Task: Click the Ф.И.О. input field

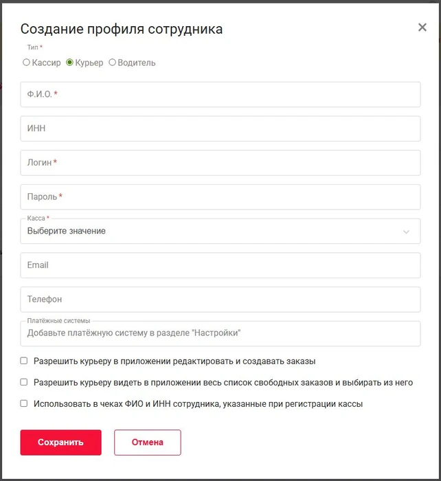Action: pos(220,95)
